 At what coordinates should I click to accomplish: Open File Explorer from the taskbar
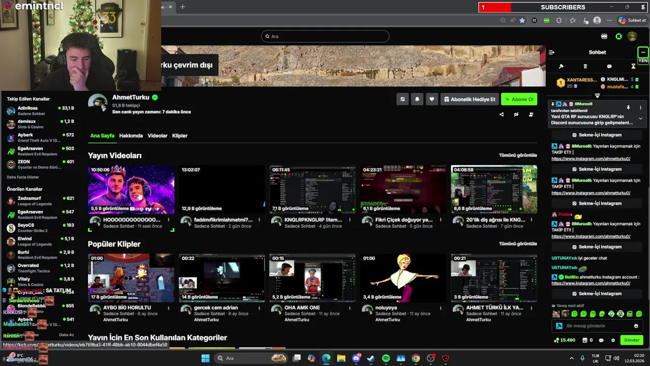tap(341, 358)
